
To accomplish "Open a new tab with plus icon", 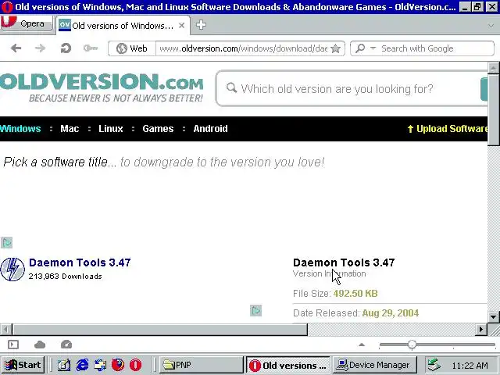I will pyautogui.click(x=201, y=25).
